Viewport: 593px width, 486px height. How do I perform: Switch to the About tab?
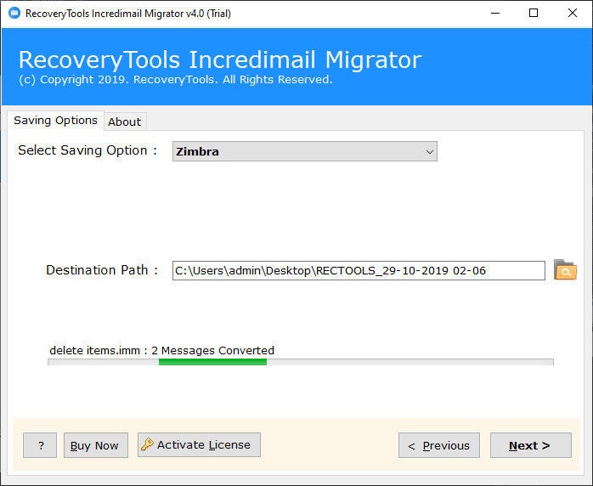[125, 121]
